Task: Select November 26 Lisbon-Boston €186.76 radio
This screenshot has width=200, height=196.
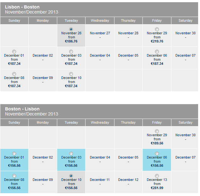Action: click(x=71, y=29)
